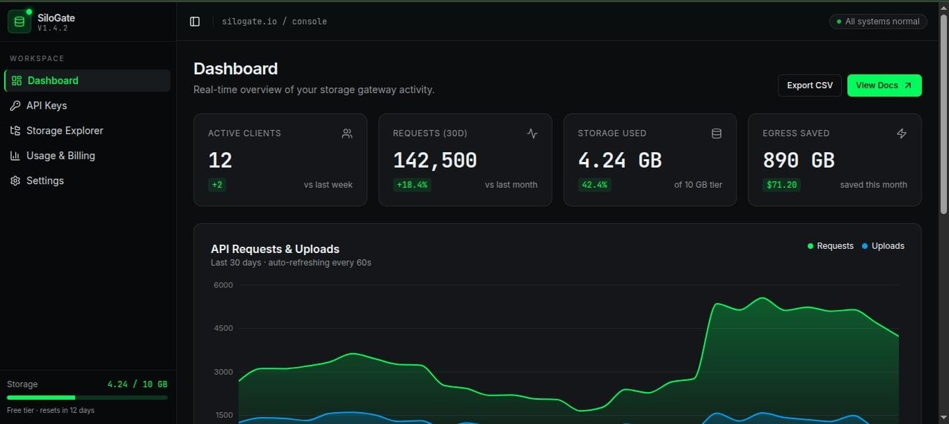
Task: Click the All systems normal status badge
Action: [878, 22]
